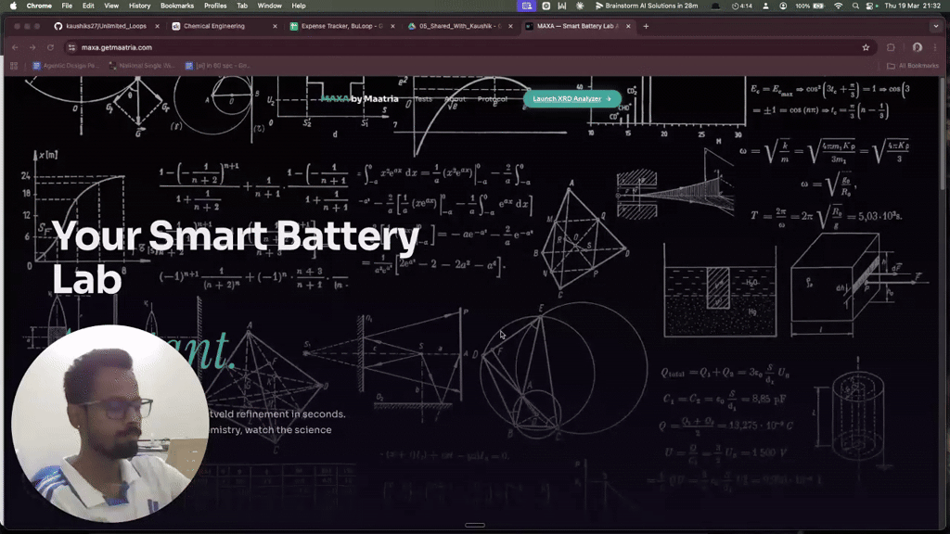
Task: Open the National Single Window bookmark
Action: 141,66
